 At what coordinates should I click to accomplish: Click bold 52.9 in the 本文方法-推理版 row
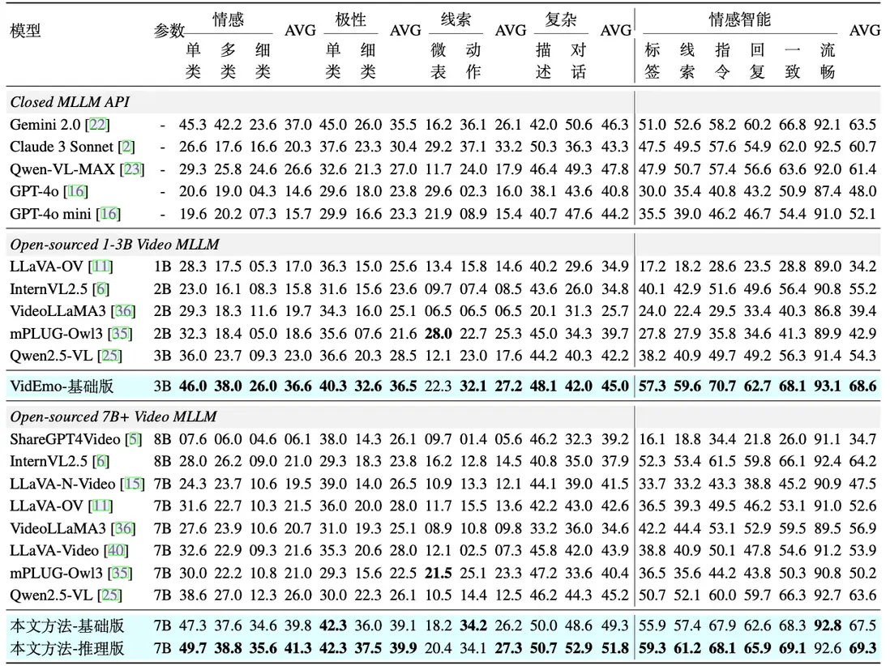coord(579,648)
